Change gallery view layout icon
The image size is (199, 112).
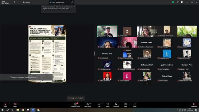point(182,2)
